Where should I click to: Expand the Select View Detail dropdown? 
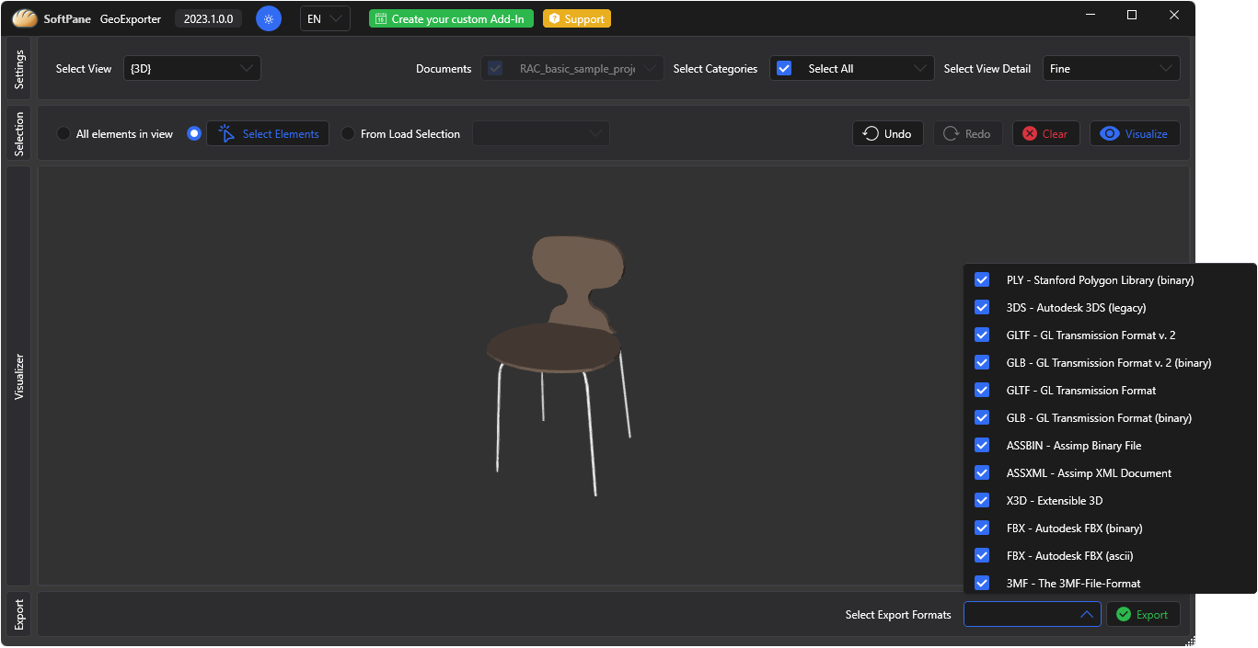pyautogui.click(x=1111, y=69)
